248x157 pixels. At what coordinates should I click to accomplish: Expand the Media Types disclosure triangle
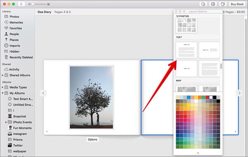coord(2,87)
